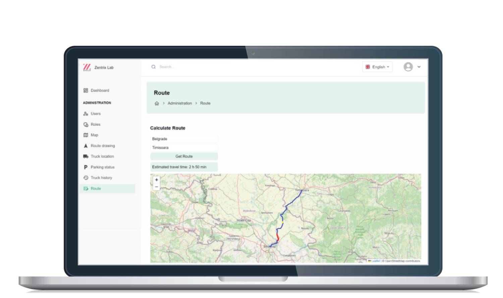Zoom in the map with plus button
The width and height of the screenshot is (503, 298).
(156, 180)
